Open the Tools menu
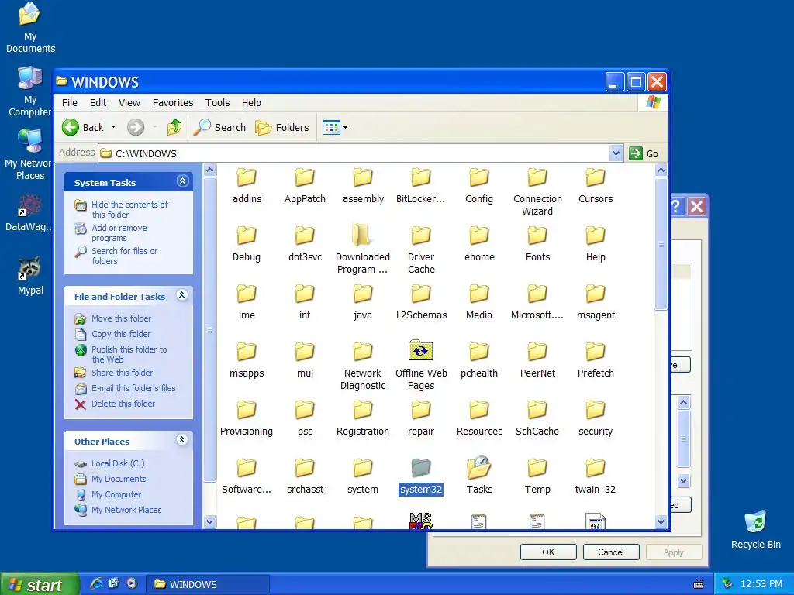Image resolution: width=794 pixels, height=595 pixels. point(217,103)
